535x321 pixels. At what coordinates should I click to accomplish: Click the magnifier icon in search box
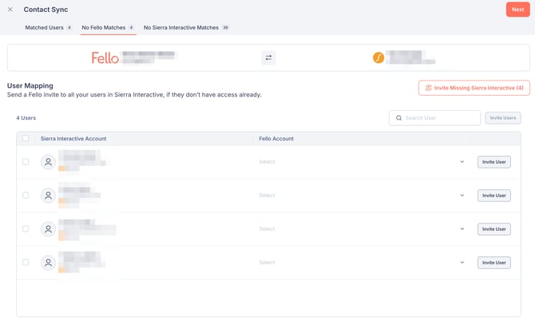pos(398,118)
